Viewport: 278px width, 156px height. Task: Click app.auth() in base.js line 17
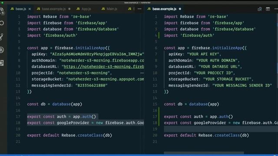(84, 117)
